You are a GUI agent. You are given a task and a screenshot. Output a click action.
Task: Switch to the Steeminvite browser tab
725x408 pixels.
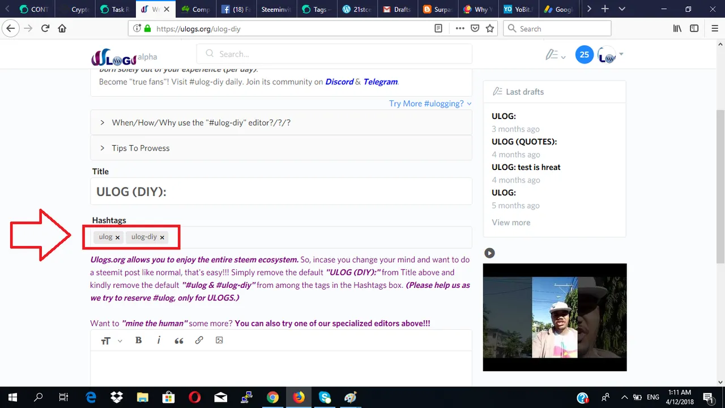point(276,9)
